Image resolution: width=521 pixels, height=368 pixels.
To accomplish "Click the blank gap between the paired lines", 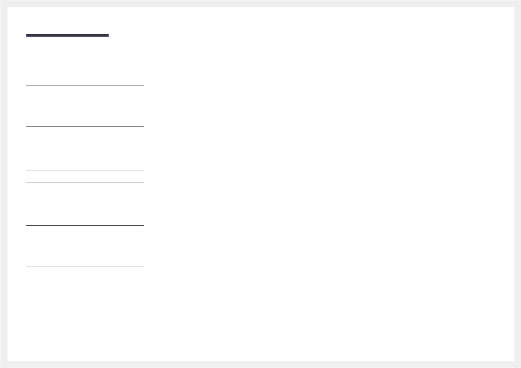I will 85,176.
